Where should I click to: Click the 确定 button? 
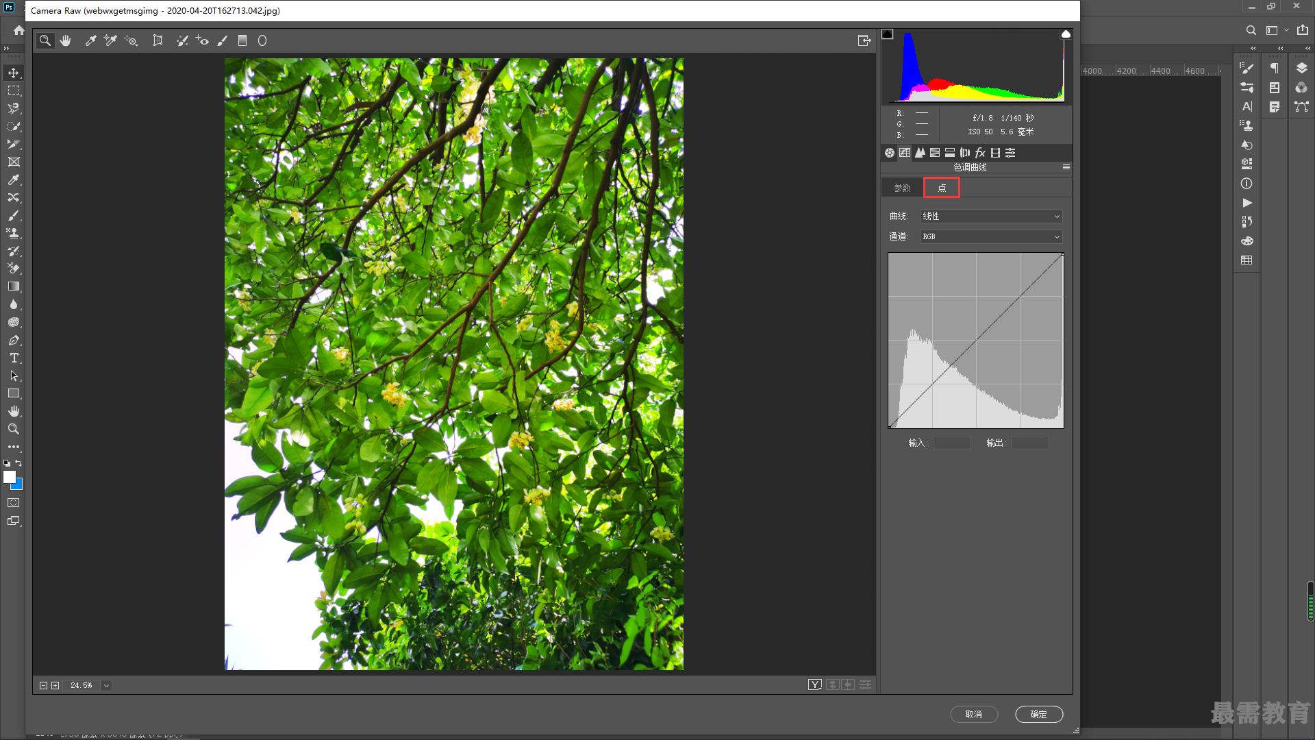[1039, 714]
